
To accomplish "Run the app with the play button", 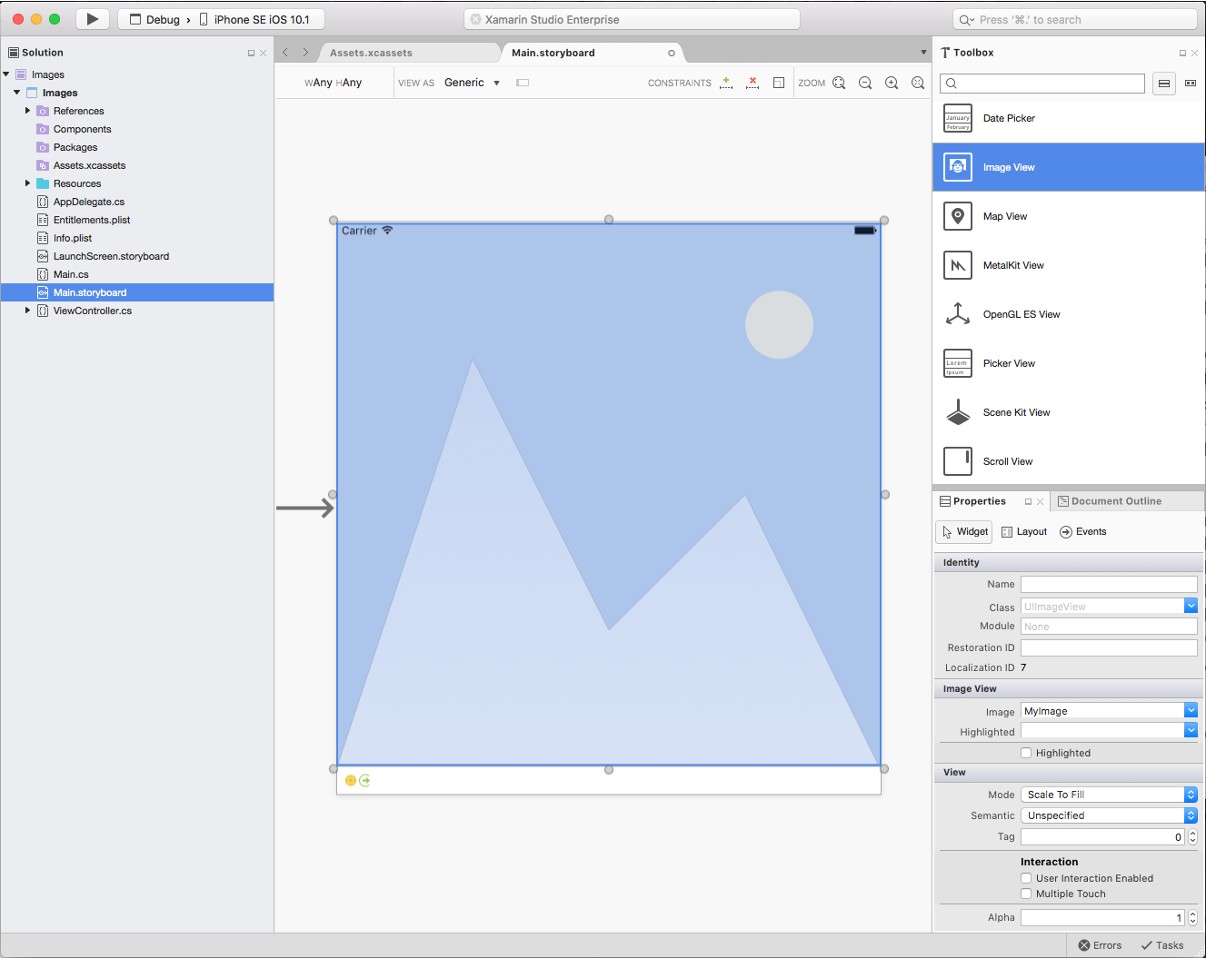I will tap(93, 18).
